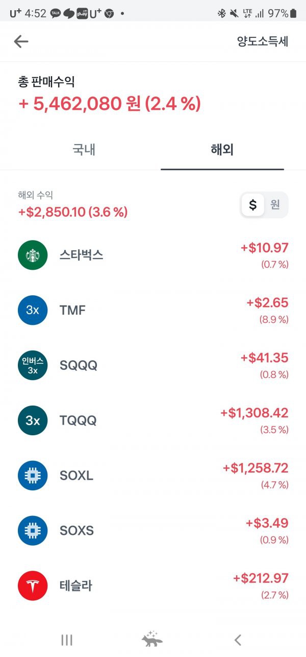Switch currency display to won (원)
This screenshot has height=657, width=306.
click(x=275, y=205)
